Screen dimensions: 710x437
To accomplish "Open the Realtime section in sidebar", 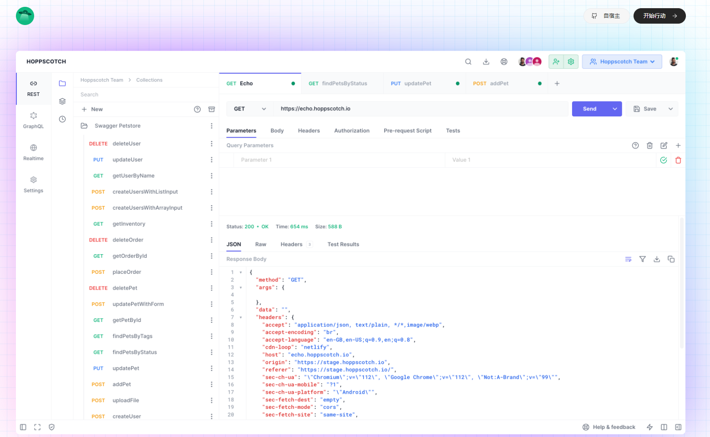I will [33, 152].
